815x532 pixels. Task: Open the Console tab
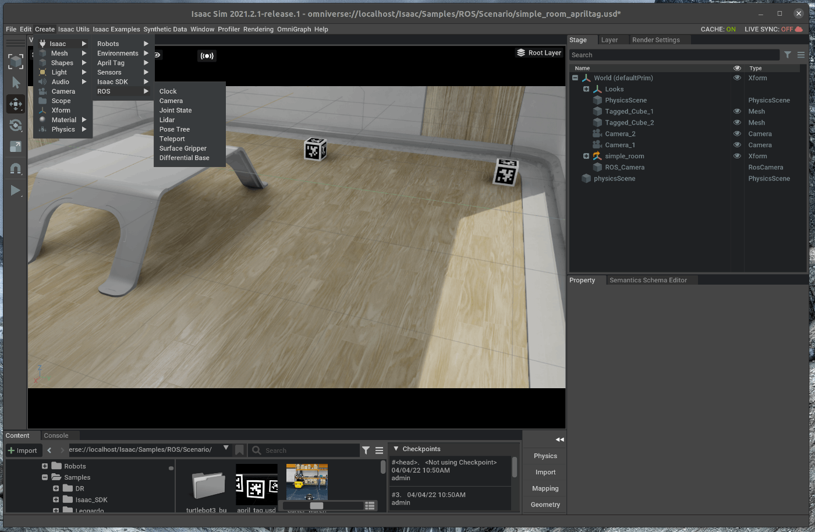click(56, 435)
